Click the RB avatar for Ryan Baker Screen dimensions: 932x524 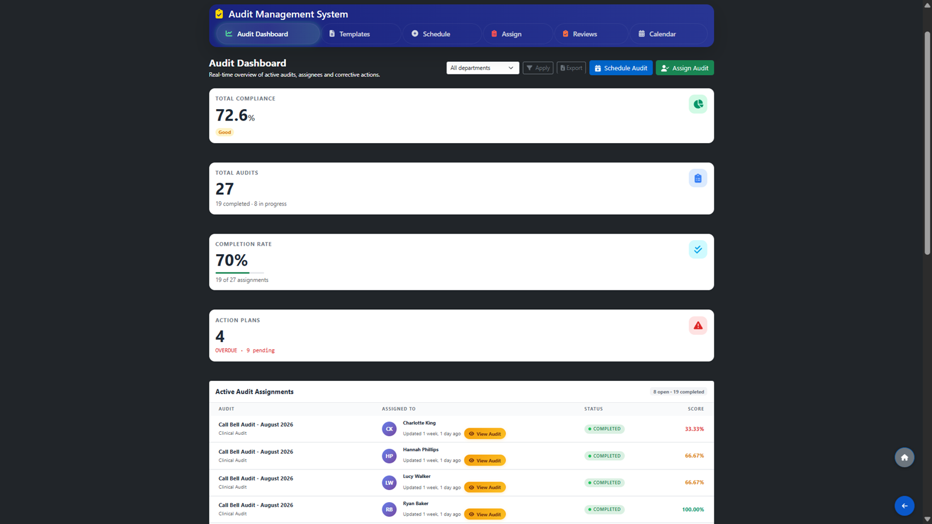coord(389,509)
